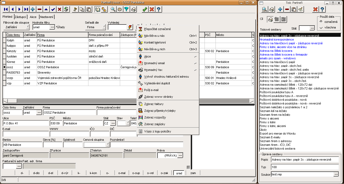Open the 'Seřadit dle' Firma dropdown
This screenshot has height=184, width=344.
95,27
